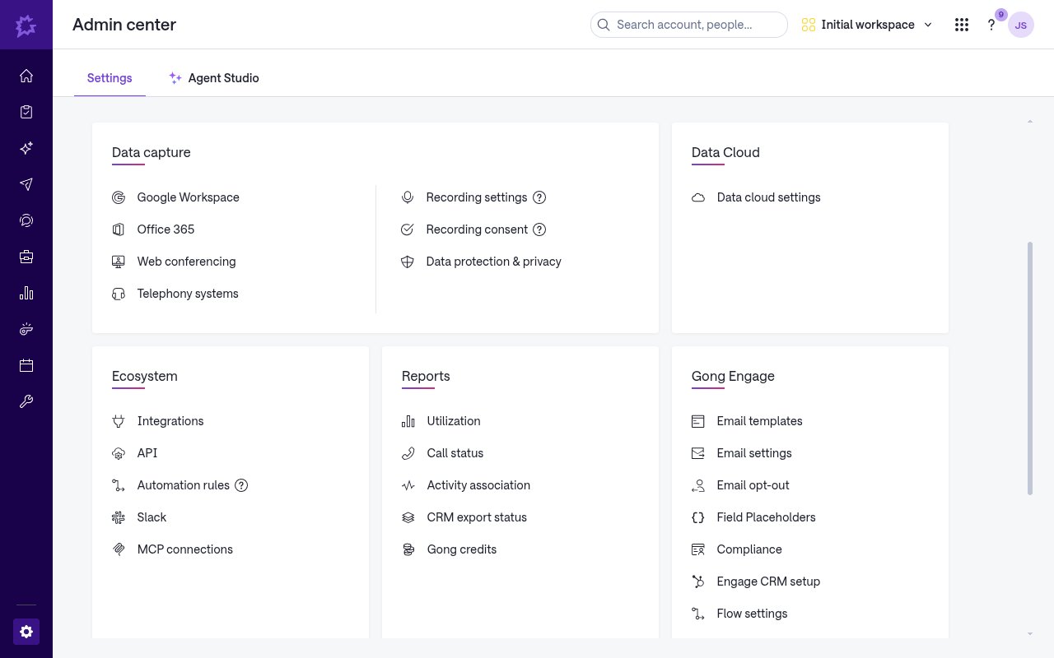
Task: Click the Admin center title text
Action: click(124, 25)
